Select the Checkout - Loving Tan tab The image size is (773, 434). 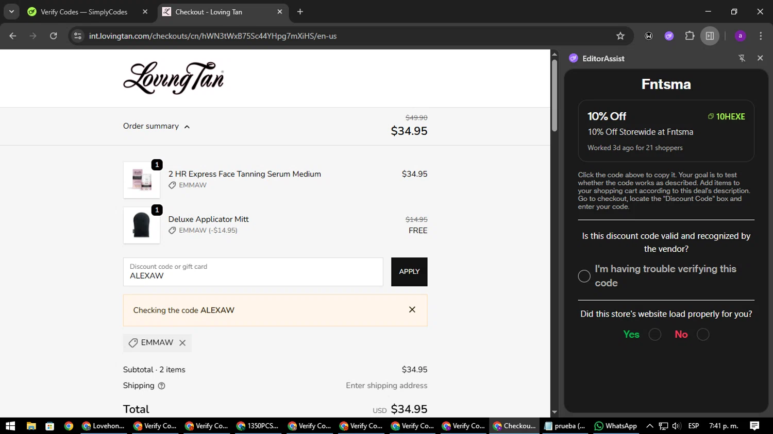[x=222, y=12]
